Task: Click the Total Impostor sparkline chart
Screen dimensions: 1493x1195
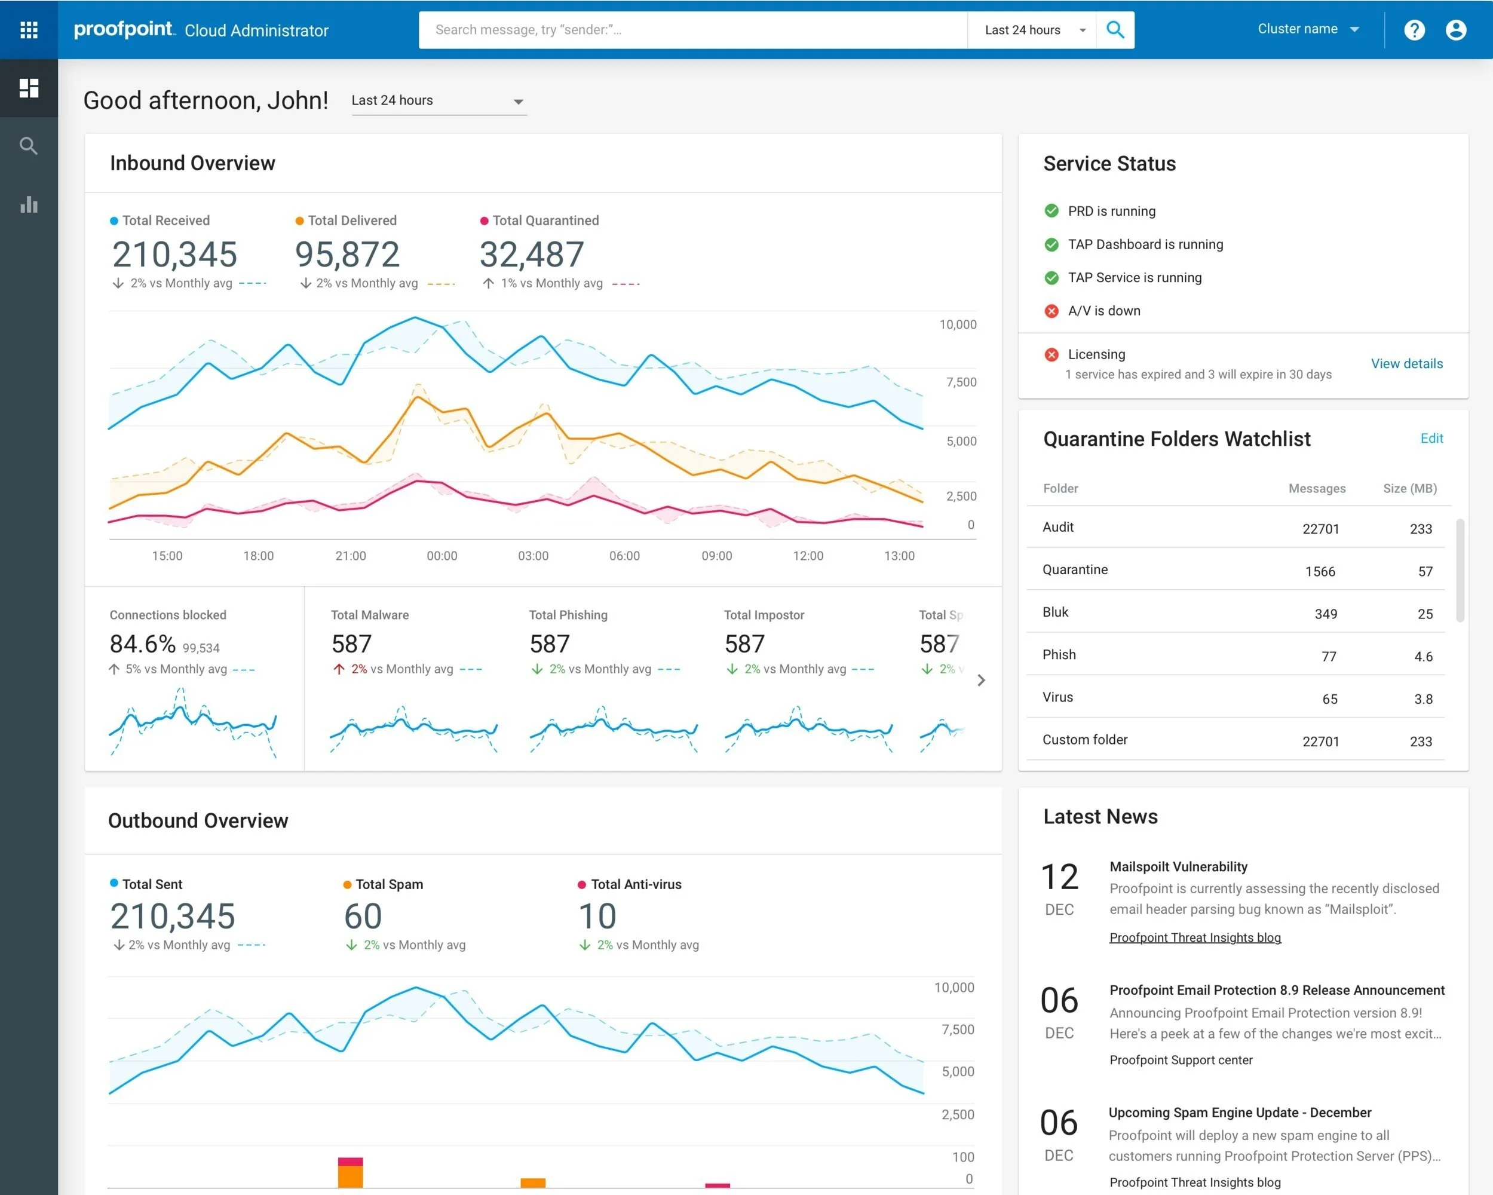Action: [809, 730]
